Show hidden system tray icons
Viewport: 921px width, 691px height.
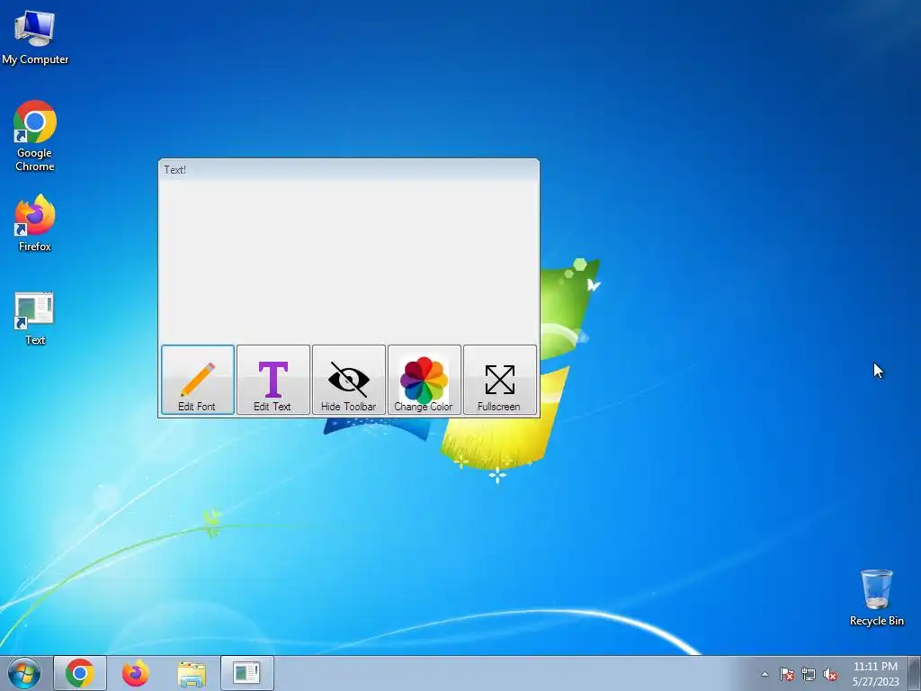[765, 674]
